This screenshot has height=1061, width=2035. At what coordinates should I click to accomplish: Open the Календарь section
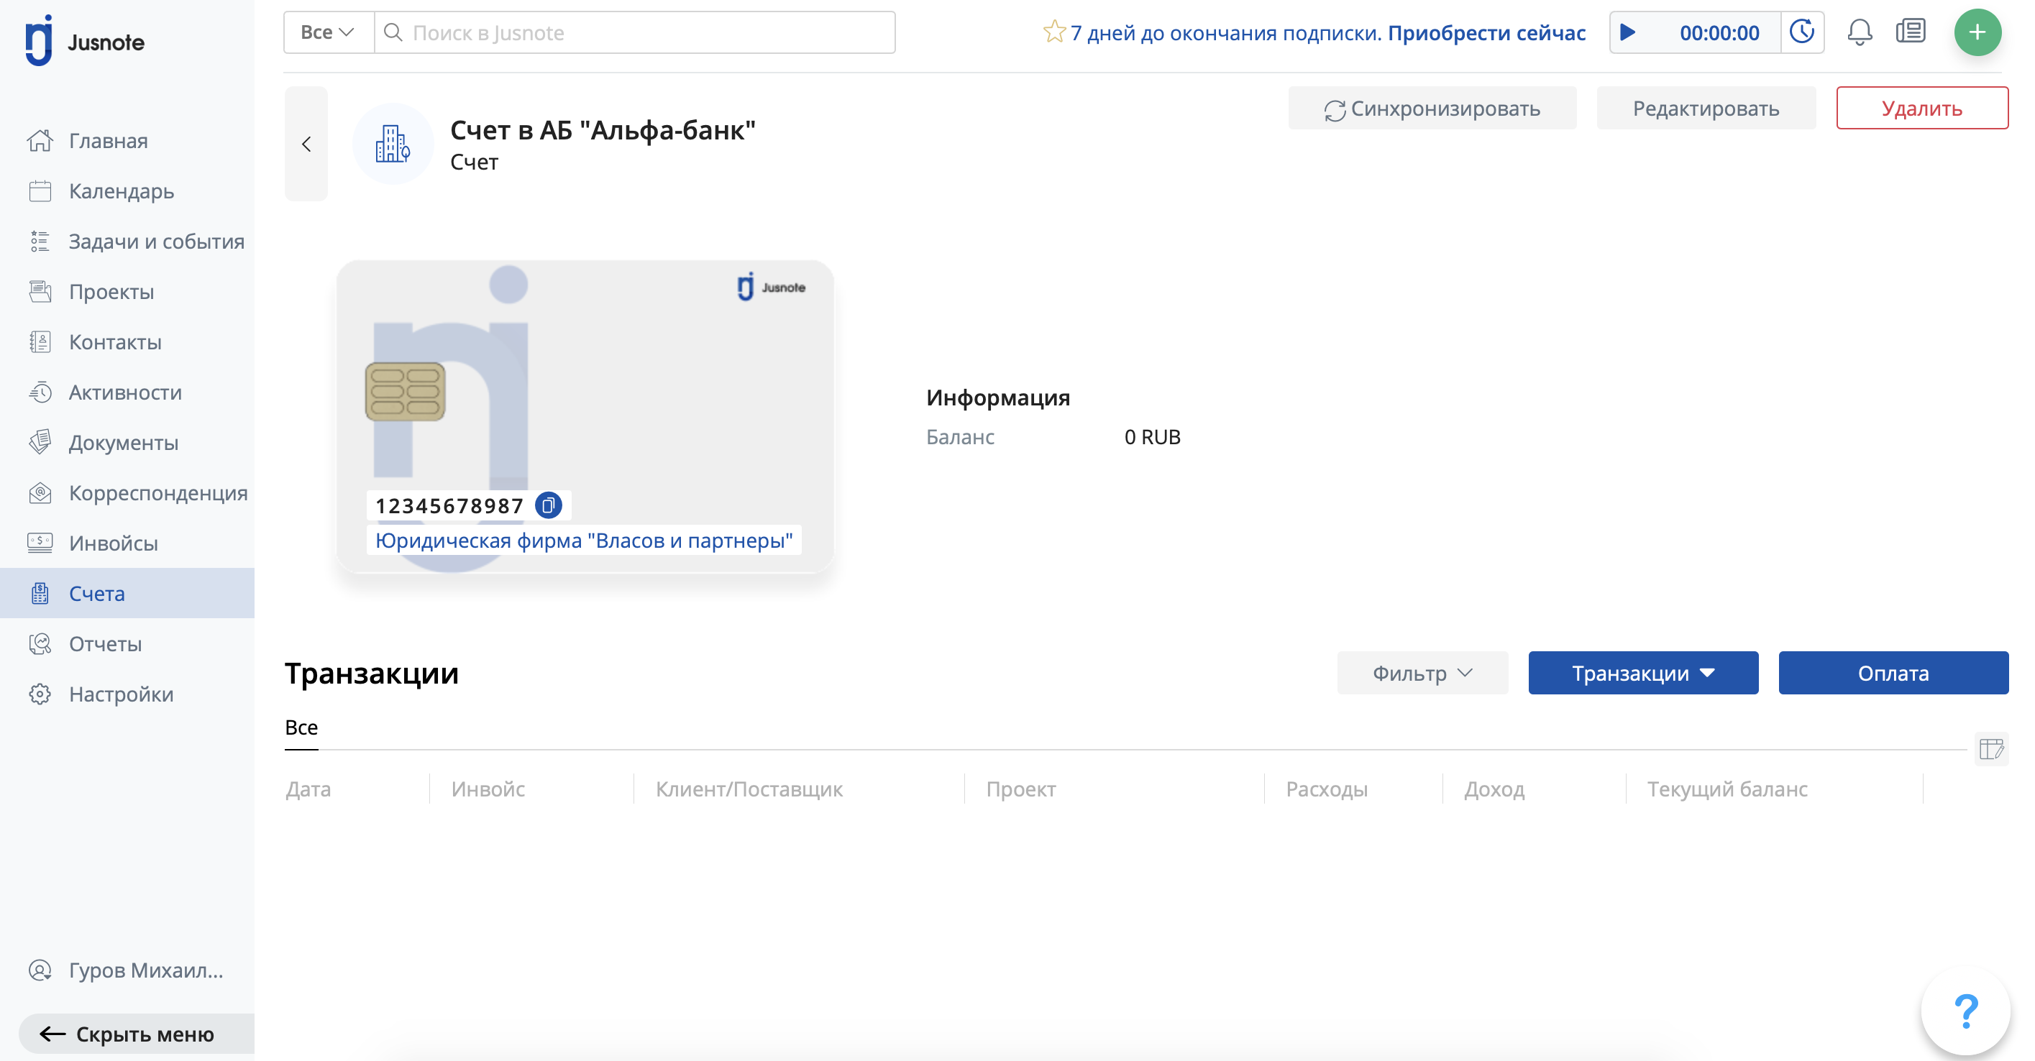121,191
